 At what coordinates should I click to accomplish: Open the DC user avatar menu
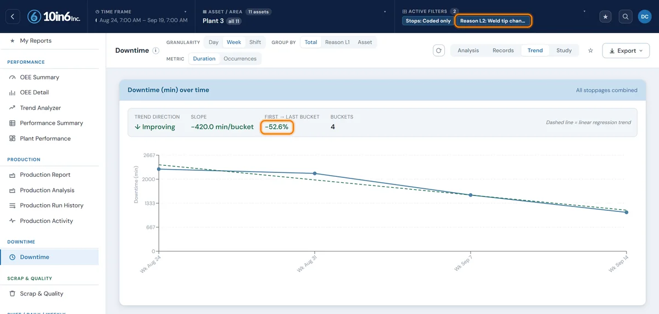point(645,17)
